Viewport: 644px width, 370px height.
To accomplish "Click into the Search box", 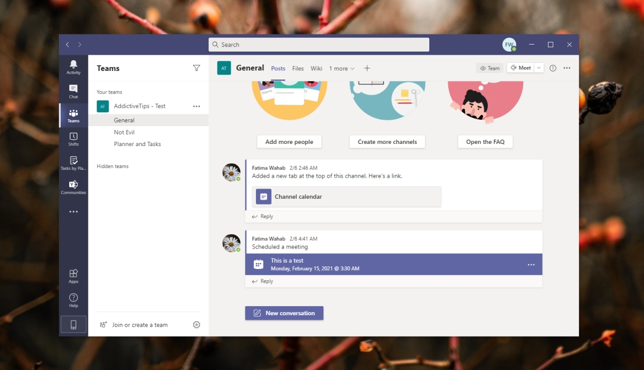I will (319, 45).
